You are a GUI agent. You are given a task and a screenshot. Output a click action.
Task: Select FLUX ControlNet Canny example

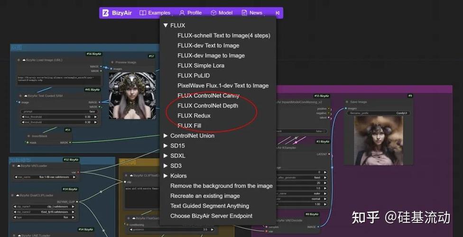tap(208, 96)
